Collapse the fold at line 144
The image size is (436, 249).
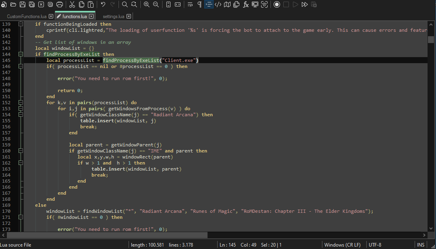21,54
